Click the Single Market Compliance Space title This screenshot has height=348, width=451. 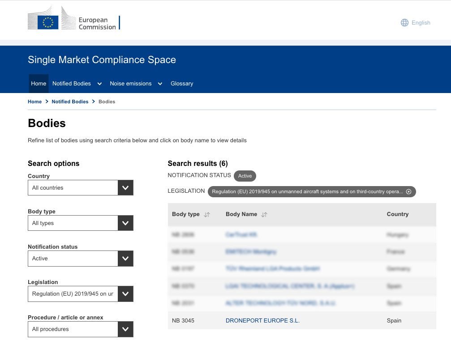[102, 60]
